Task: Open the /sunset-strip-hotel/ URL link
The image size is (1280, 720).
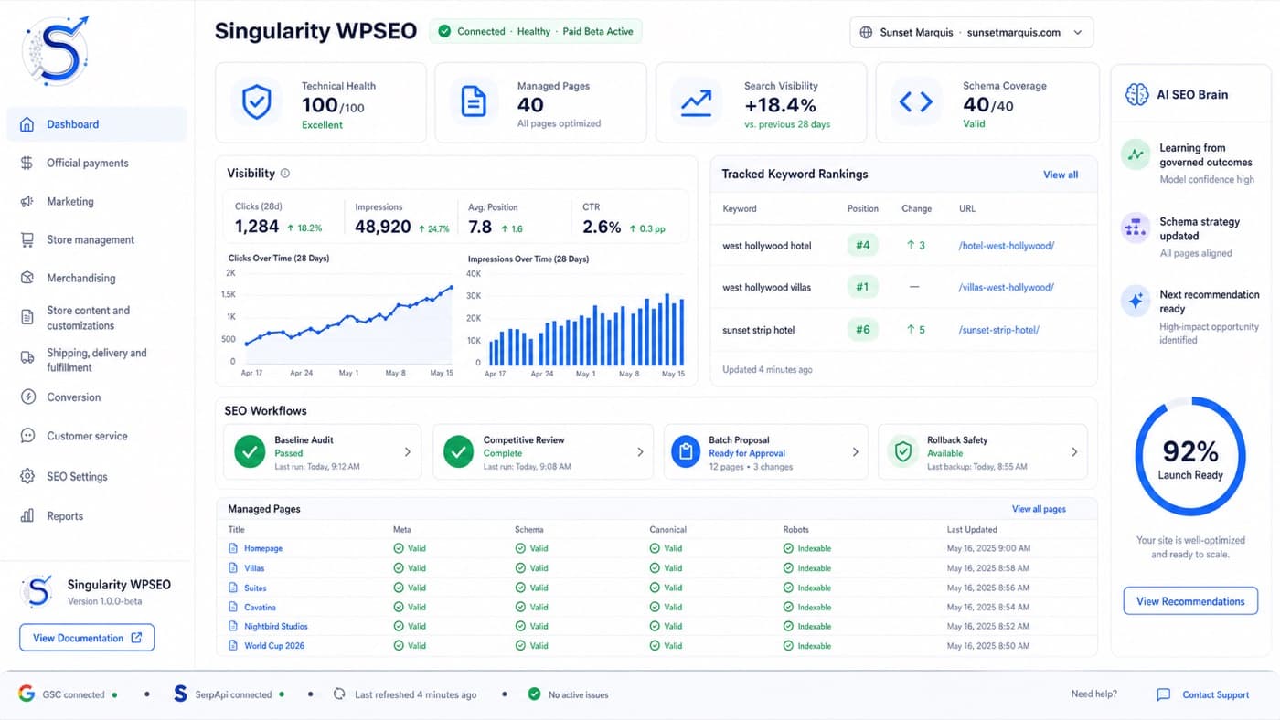Action: [998, 330]
